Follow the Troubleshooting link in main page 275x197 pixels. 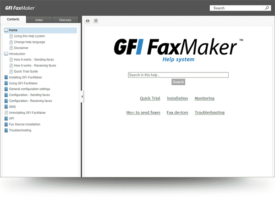[209, 112]
